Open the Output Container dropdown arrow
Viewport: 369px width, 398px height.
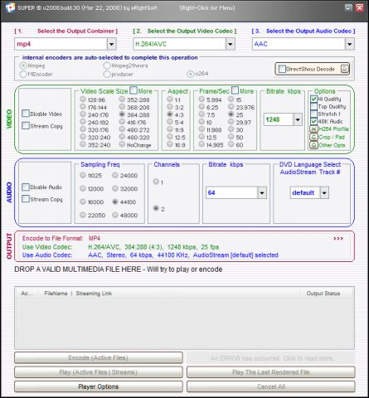point(111,44)
